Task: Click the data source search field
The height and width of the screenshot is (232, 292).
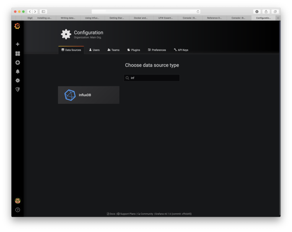Action: (x=152, y=78)
